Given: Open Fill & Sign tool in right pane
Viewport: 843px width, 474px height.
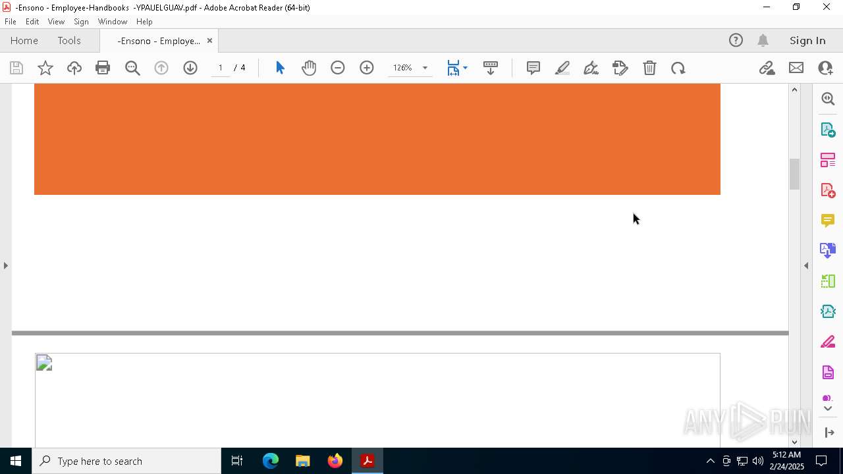Looking at the screenshot, I should (828, 342).
